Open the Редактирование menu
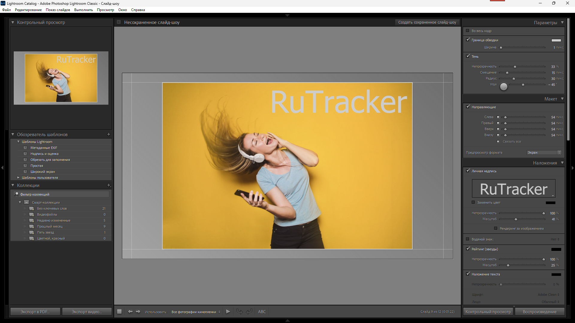This screenshot has height=323, width=575. pos(28,10)
